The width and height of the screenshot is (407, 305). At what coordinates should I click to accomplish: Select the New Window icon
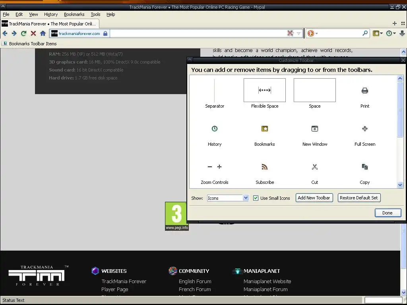pos(315,129)
